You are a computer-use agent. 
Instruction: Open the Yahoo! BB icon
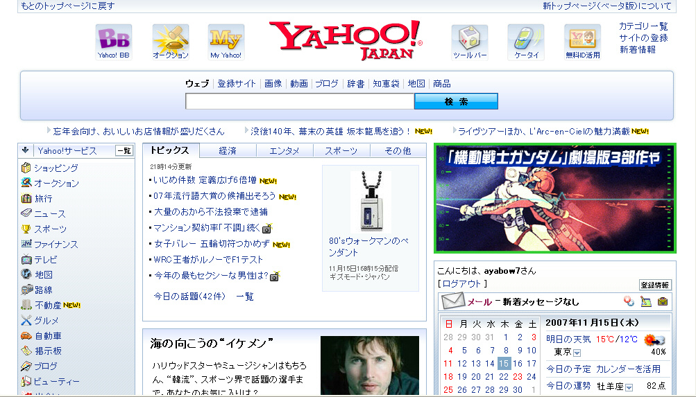[114, 42]
